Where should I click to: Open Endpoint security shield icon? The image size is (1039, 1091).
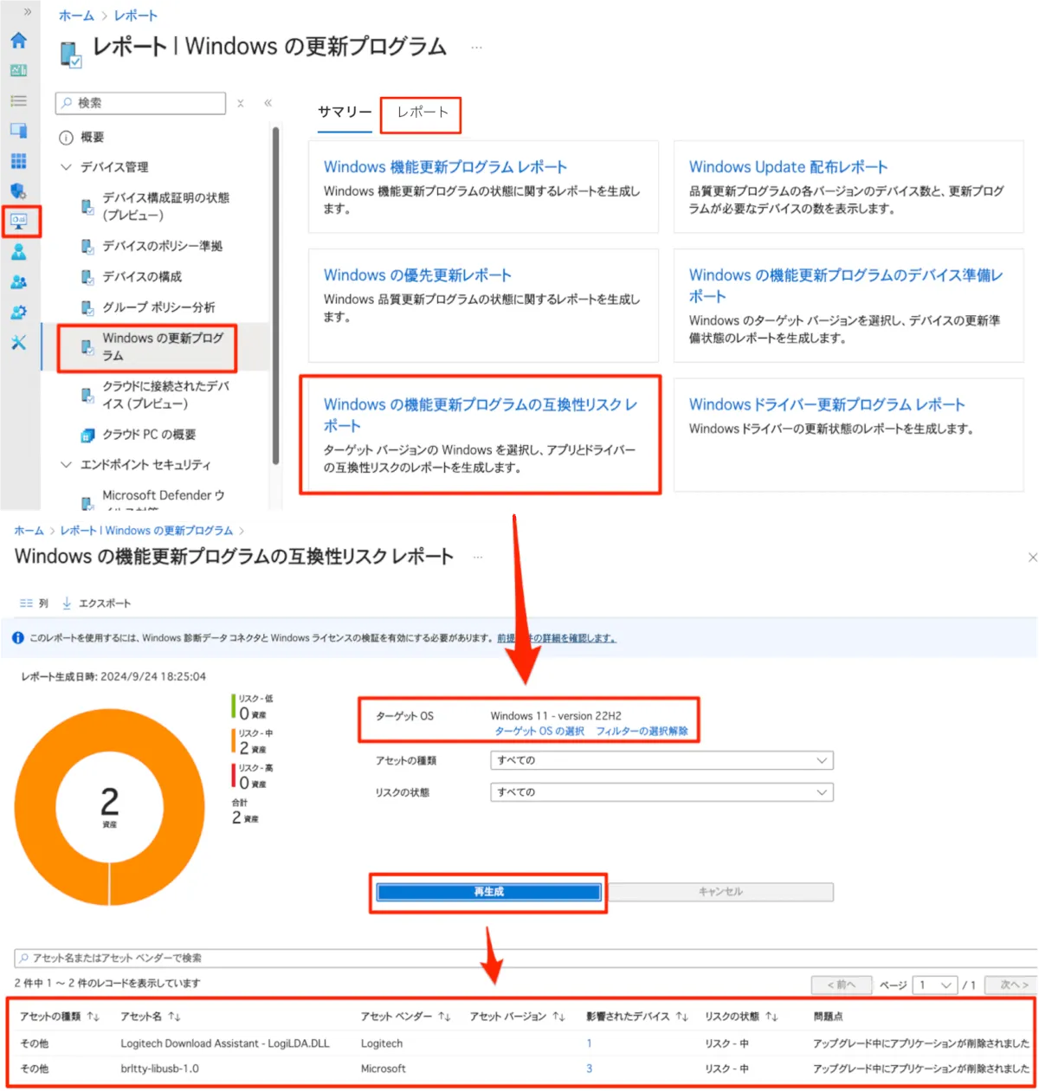coord(18,190)
